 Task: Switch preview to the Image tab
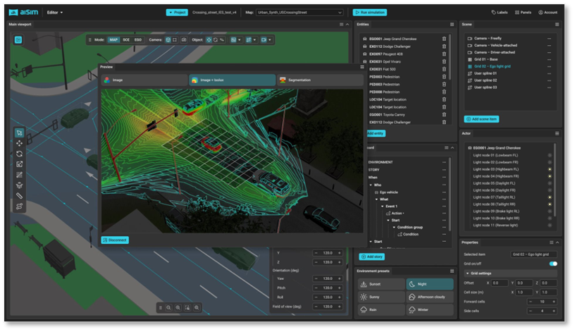[x=144, y=80]
